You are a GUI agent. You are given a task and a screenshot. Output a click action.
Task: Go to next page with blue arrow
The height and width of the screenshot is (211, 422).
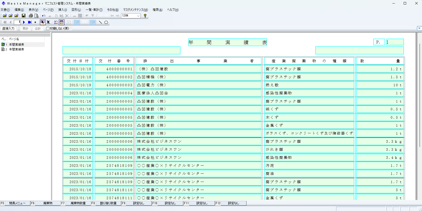coord(24,22)
